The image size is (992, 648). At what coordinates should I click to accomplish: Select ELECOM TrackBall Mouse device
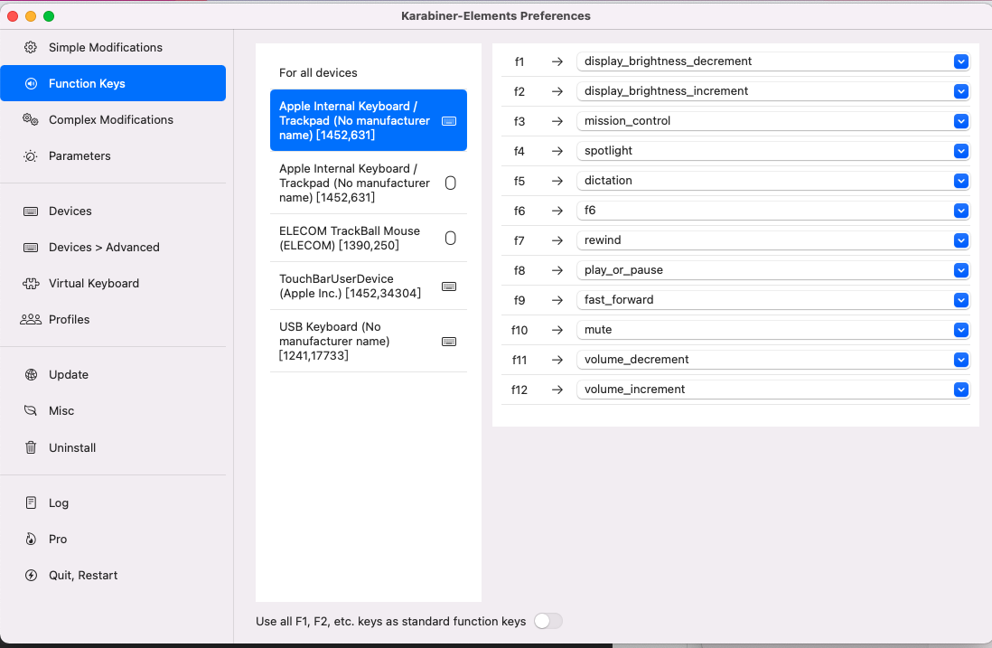(369, 238)
